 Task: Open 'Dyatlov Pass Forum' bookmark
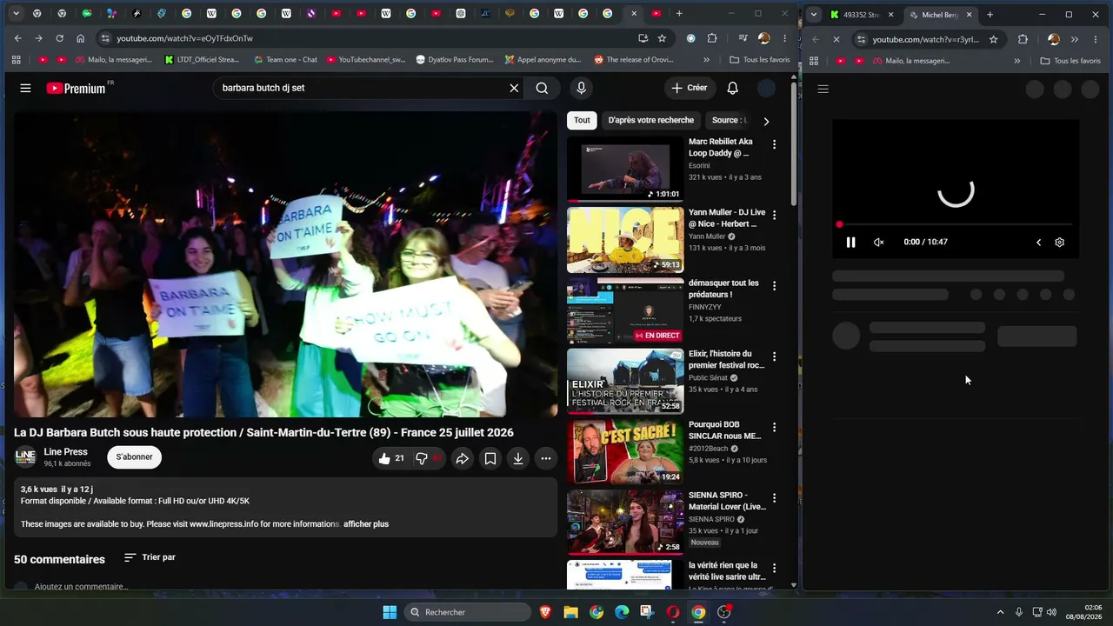coord(455,60)
